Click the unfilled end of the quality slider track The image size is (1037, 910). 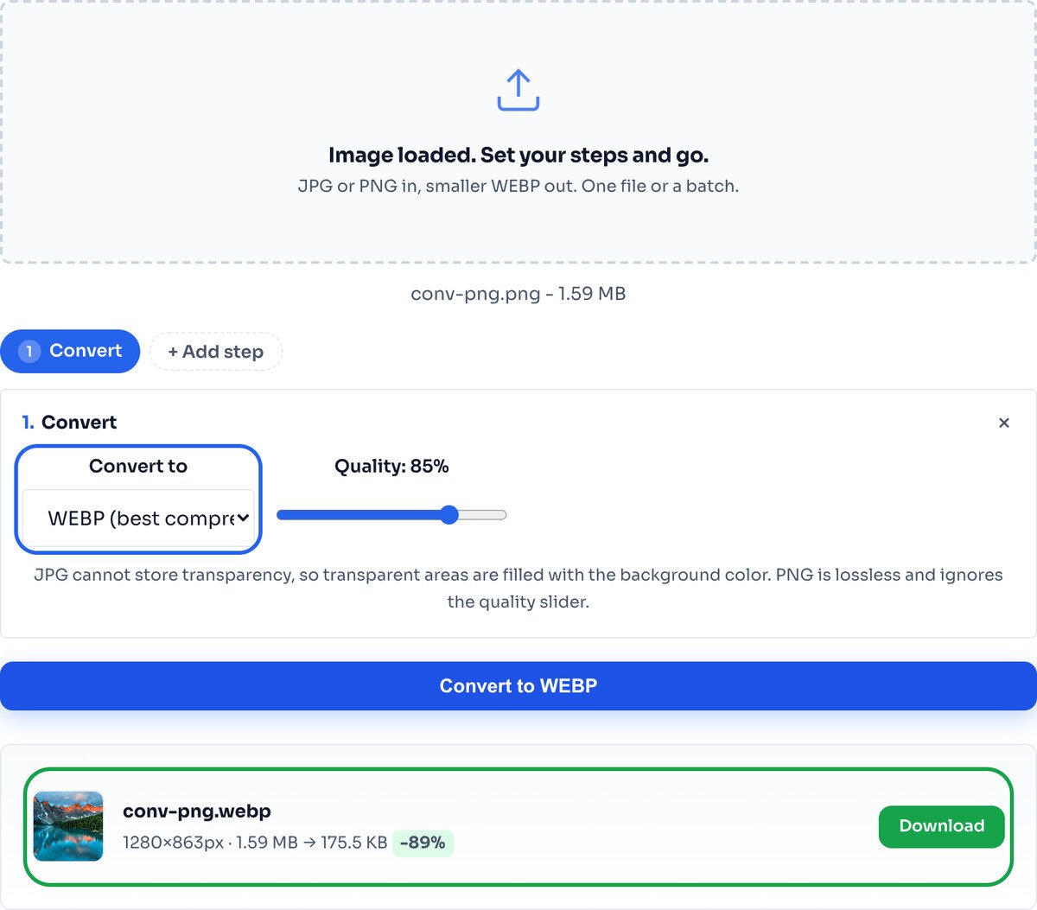coord(484,515)
